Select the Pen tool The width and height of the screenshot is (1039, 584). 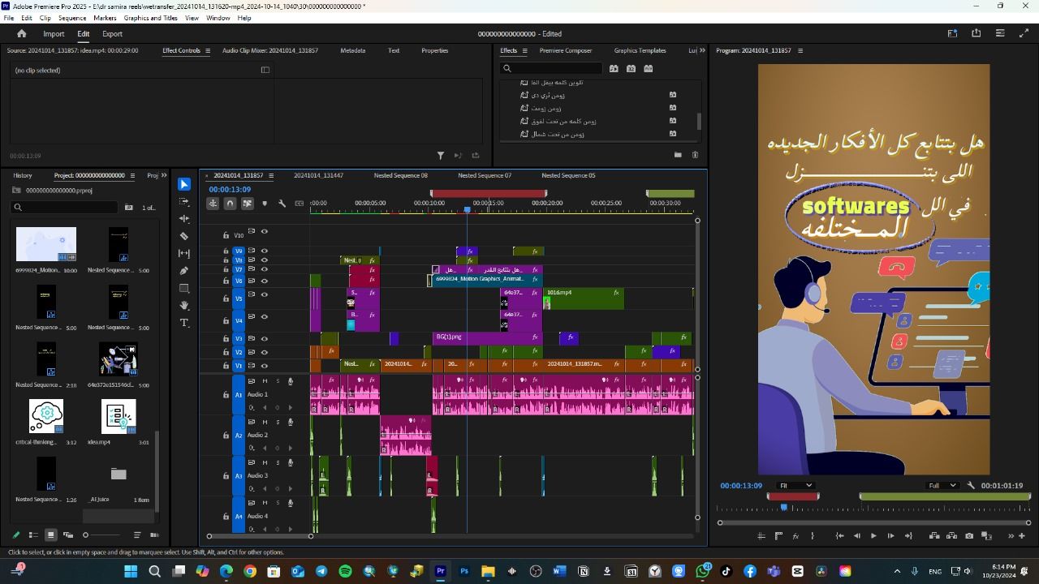click(184, 271)
